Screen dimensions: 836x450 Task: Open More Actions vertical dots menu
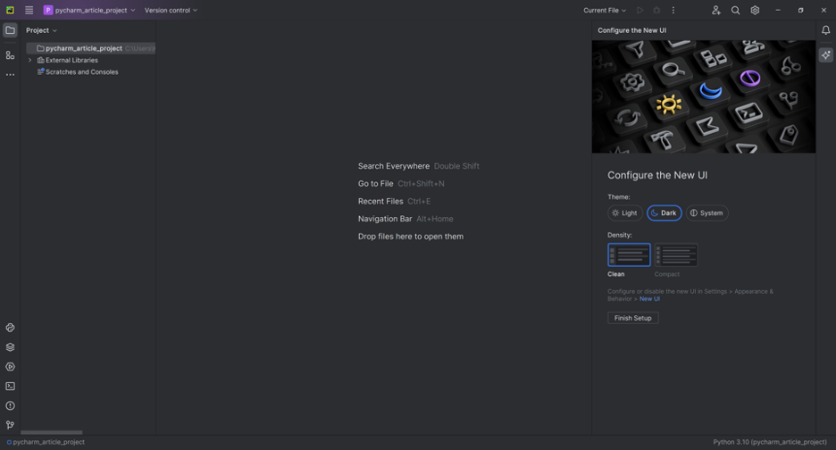tap(673, 10)
